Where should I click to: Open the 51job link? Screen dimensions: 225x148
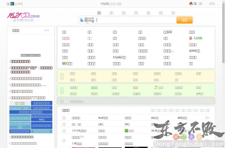click(x=119, y=57)
